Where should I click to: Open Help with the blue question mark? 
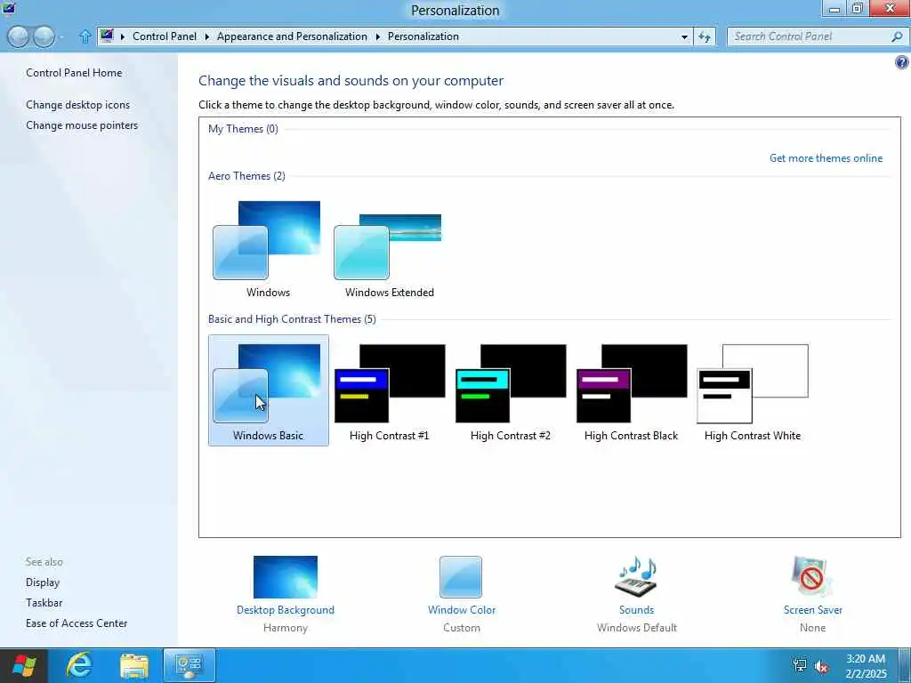click(x=902, y=62)
